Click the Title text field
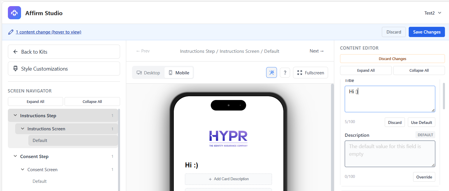Viewport: 449px width, 191px height. click(x=390, y=99)
